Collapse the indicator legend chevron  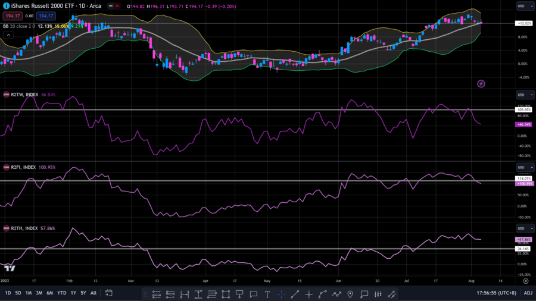tap(8, 35)
